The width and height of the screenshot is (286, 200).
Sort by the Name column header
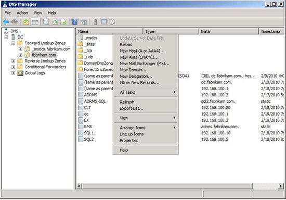109,31
